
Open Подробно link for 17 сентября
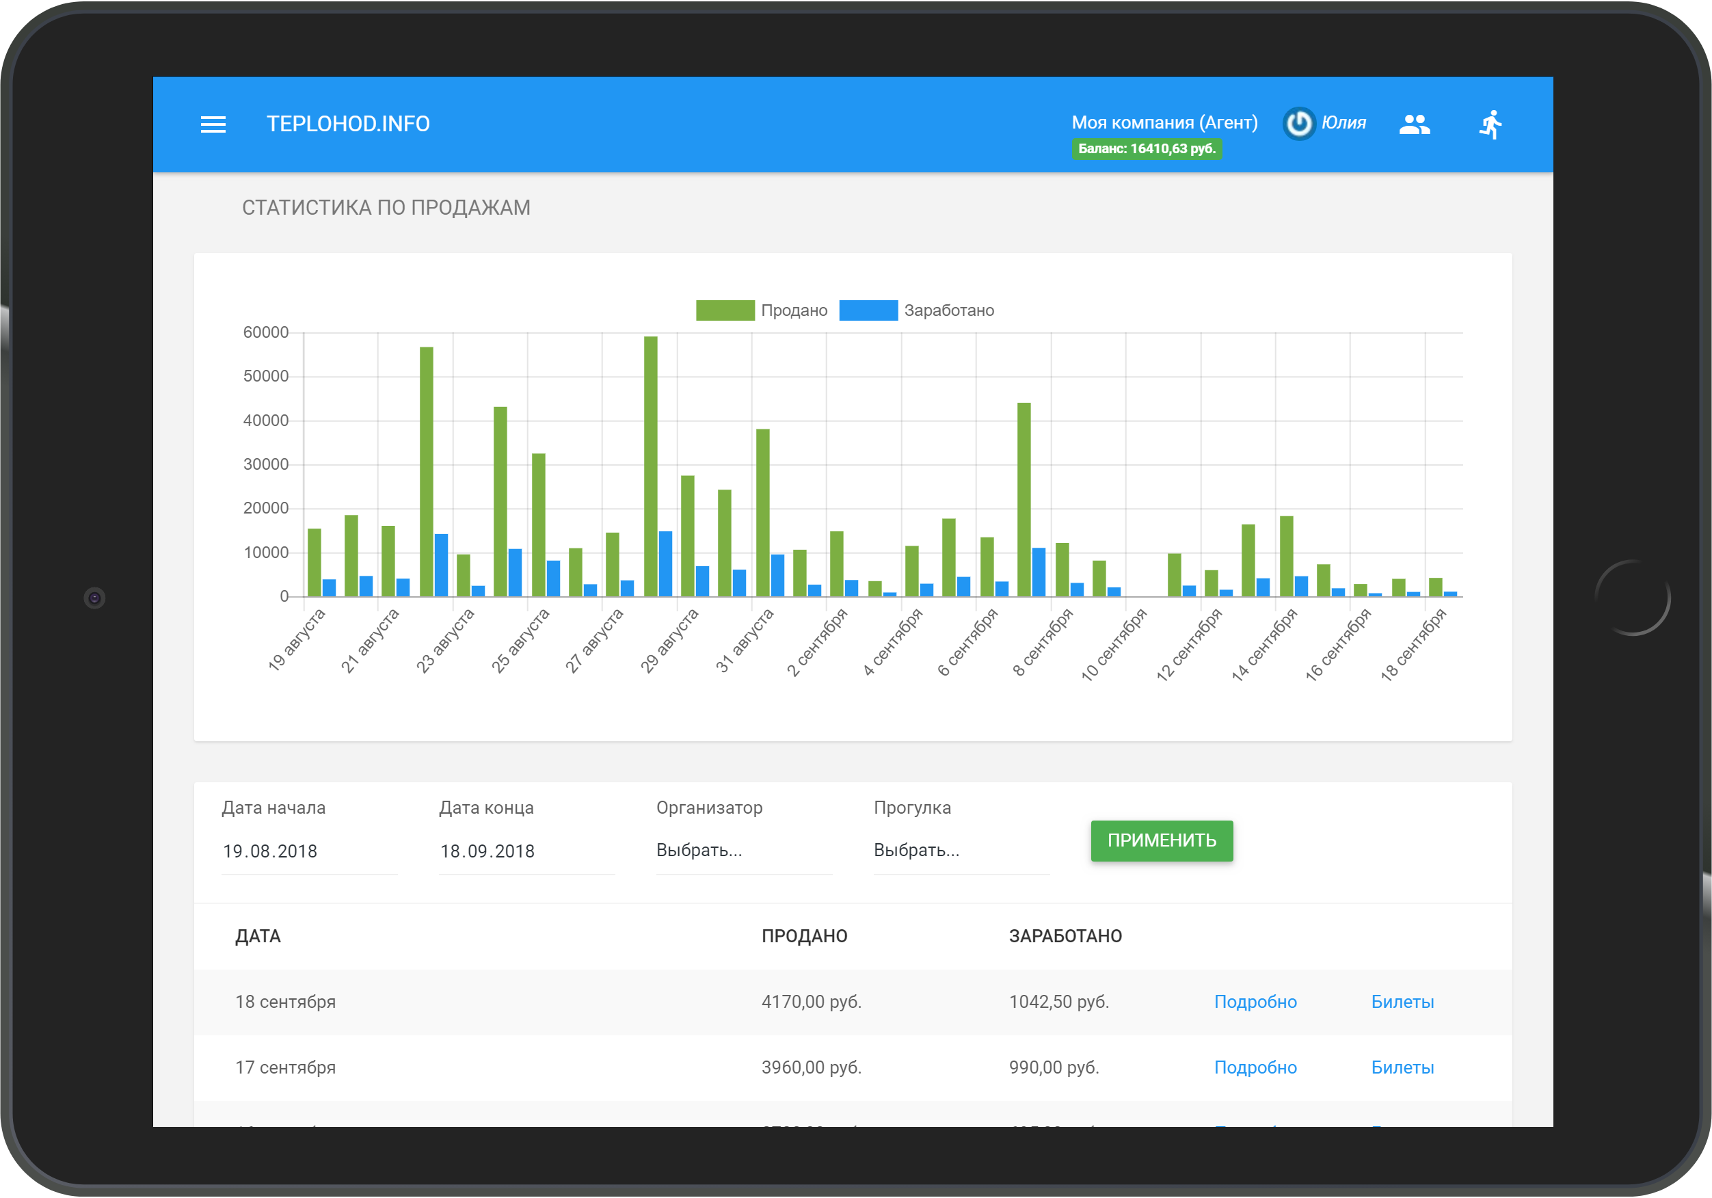(x=1255, y=1067)
